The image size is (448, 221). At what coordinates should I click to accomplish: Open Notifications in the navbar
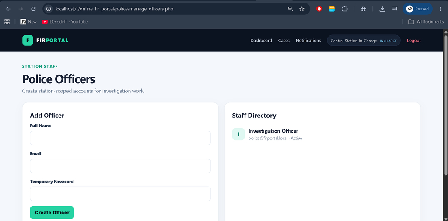point(308,41)
